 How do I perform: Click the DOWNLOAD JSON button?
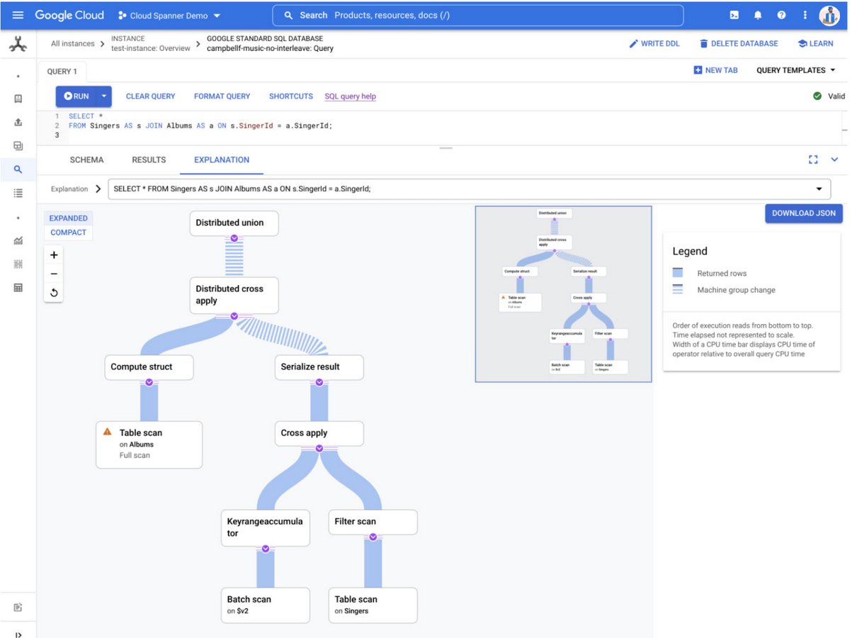[803, 213]
